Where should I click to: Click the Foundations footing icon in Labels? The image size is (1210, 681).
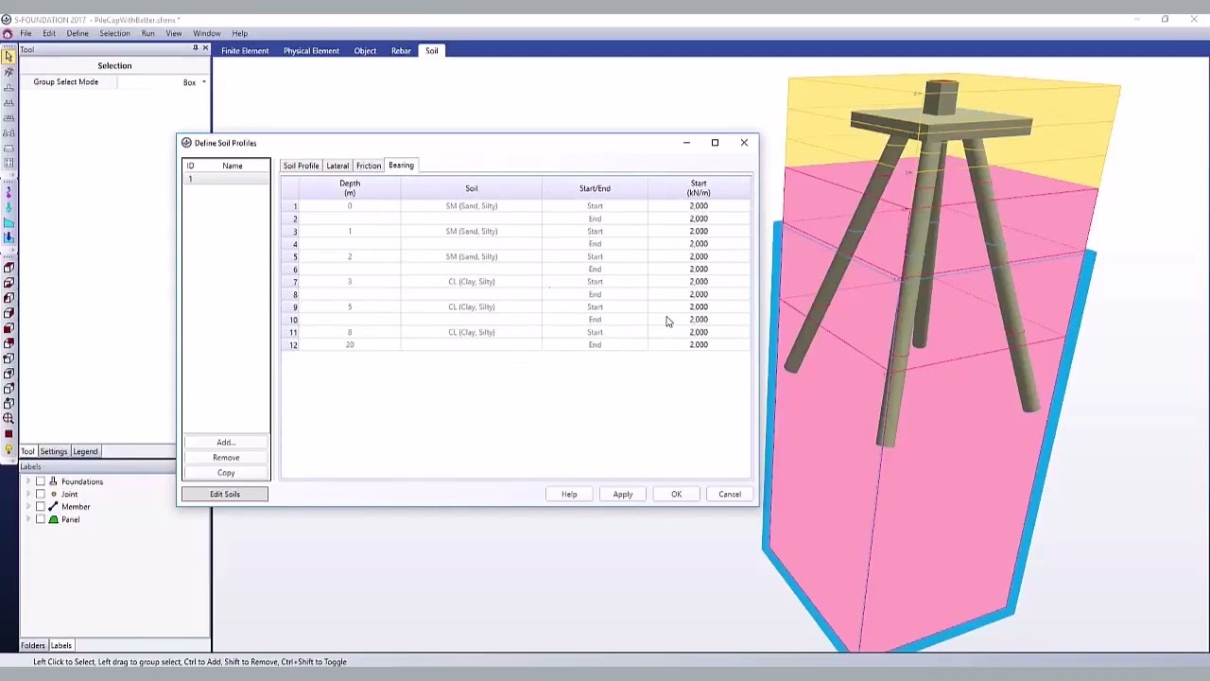53,481
